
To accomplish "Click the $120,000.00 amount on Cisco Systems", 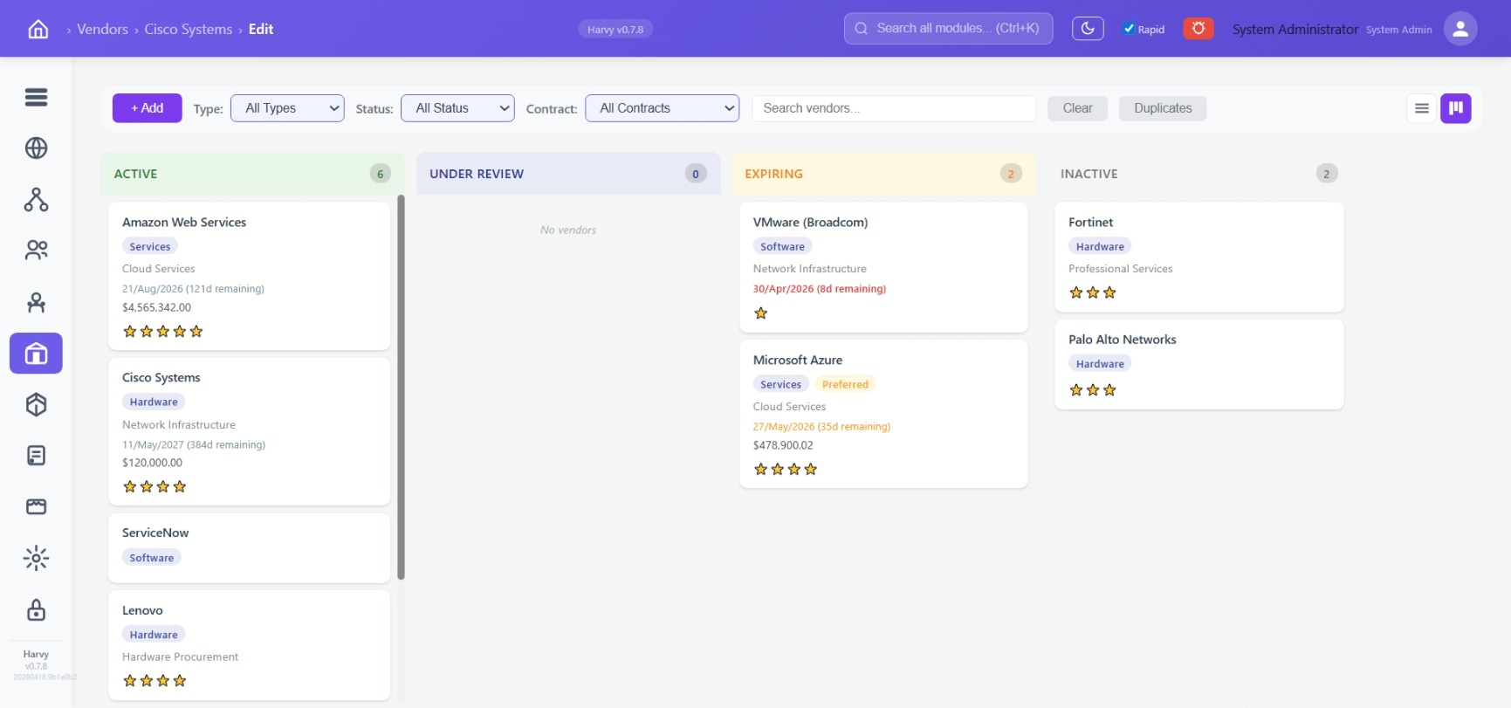I will click(x=152, y=463).
